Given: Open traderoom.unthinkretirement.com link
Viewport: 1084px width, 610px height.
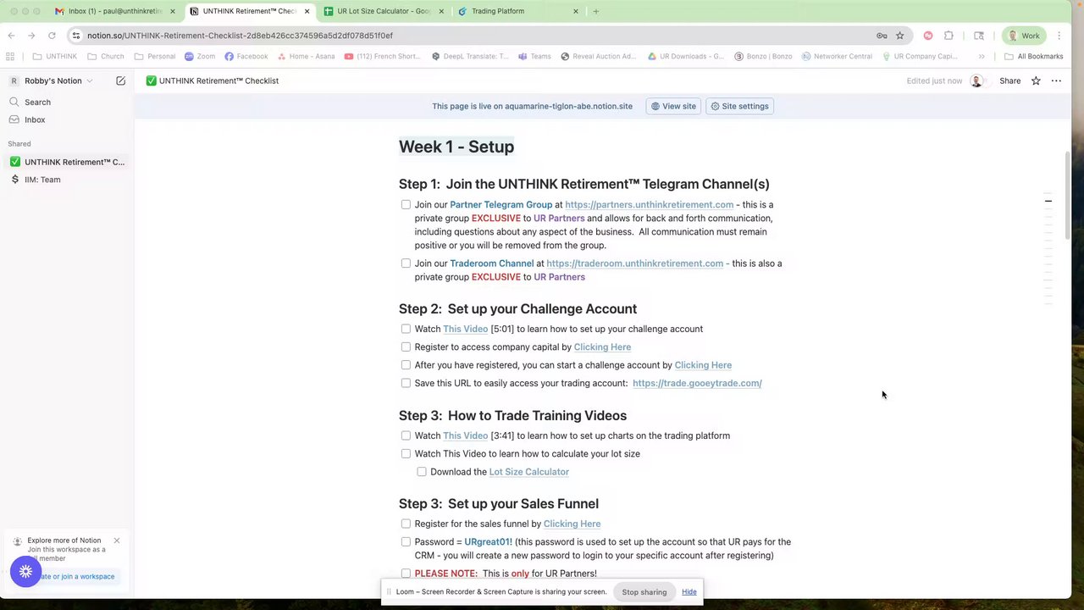Looking at the screenshot, I should [634, 263].
